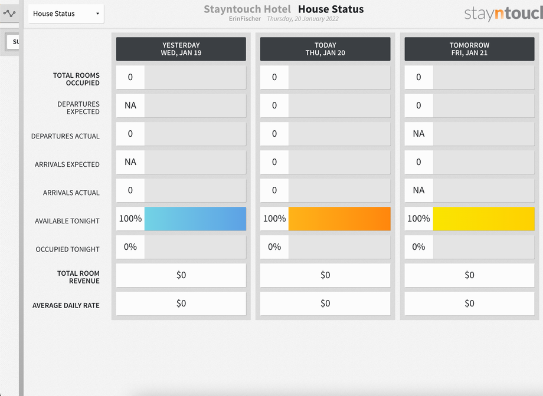Click Today's Arrivals Actual value
The height and width of the screenshot is (396, 543).
coord(274,190)
